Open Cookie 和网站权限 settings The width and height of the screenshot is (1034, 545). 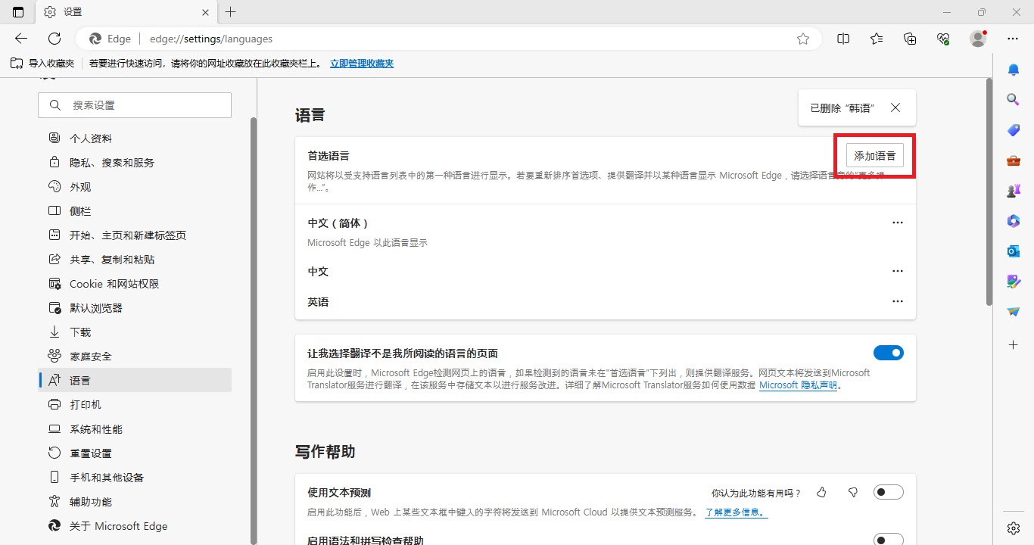135,284
